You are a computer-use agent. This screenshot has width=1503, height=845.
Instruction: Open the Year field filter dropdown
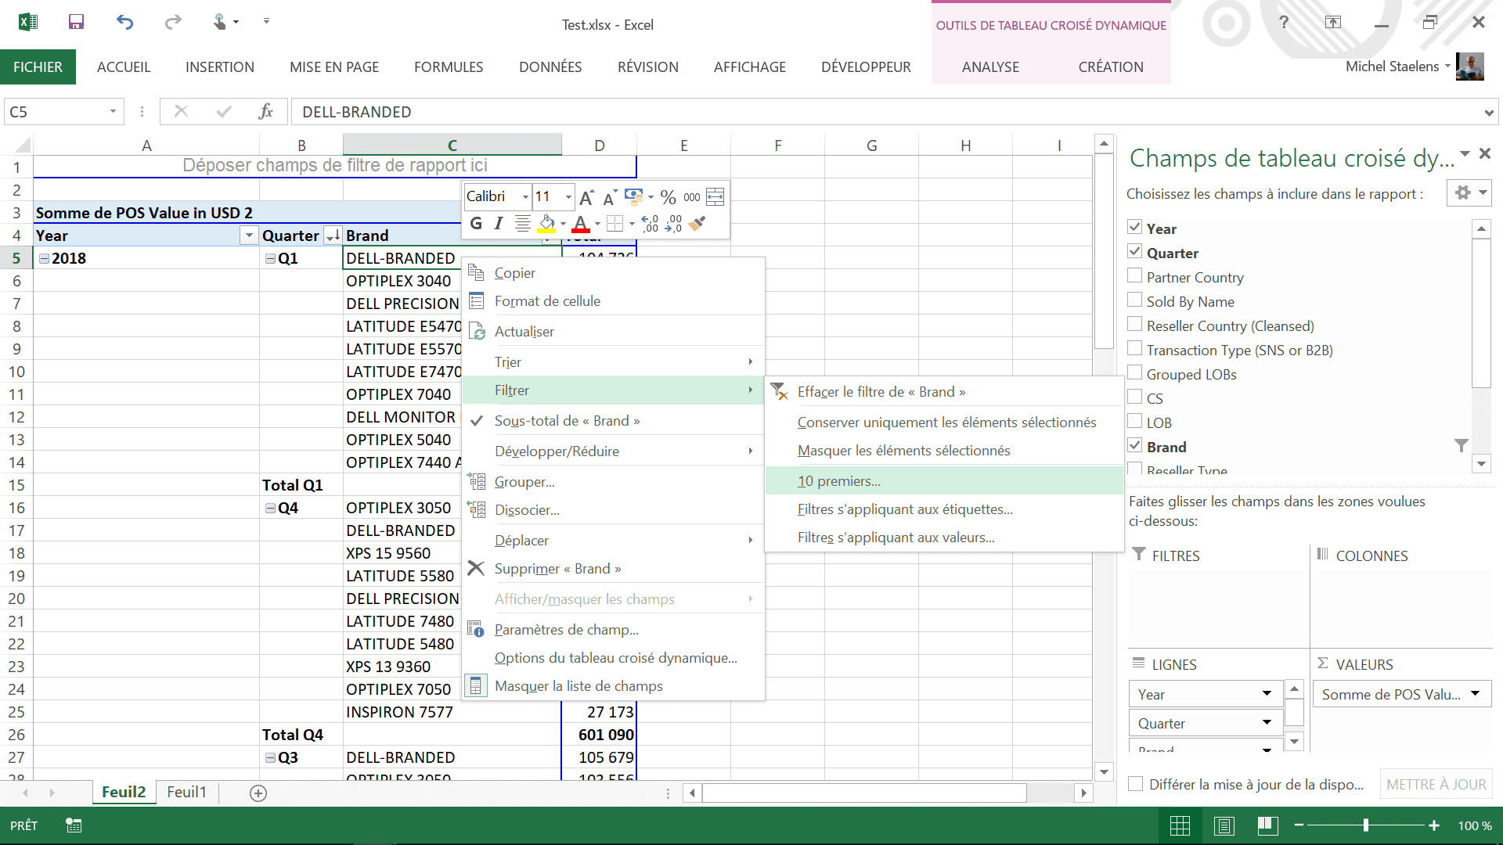pos(249,236)
